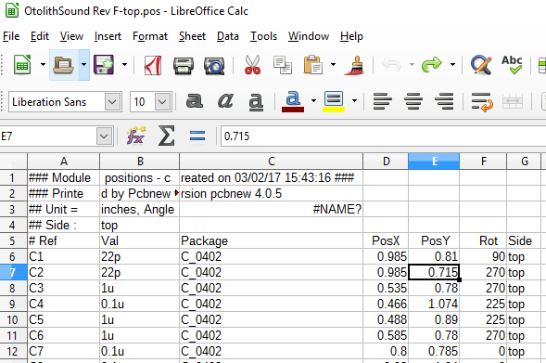This screenshot has height=363, width=546.
Task: Click the Print icon
Action: coord(184,65)
